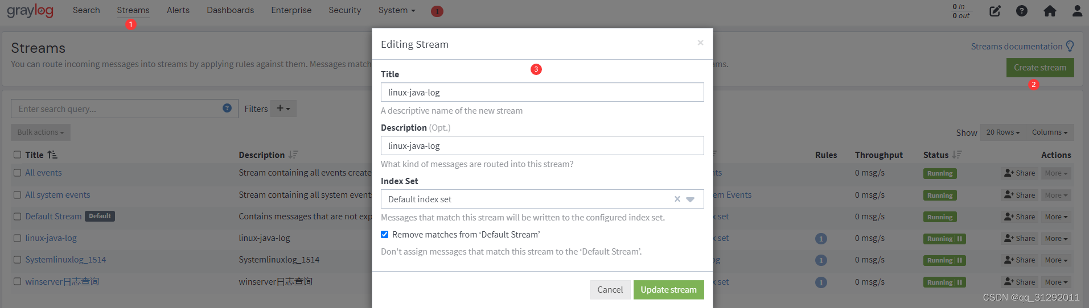Click the 'Update stream' button
The width and height of the screenshot is (1089, 308).
pyautogui.click(x=668, y=290)
